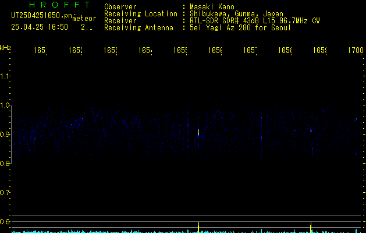This screenshot has height=233, width=366.
Task: Click the 0.9 frequency axis label
Action: click(5, 135)
